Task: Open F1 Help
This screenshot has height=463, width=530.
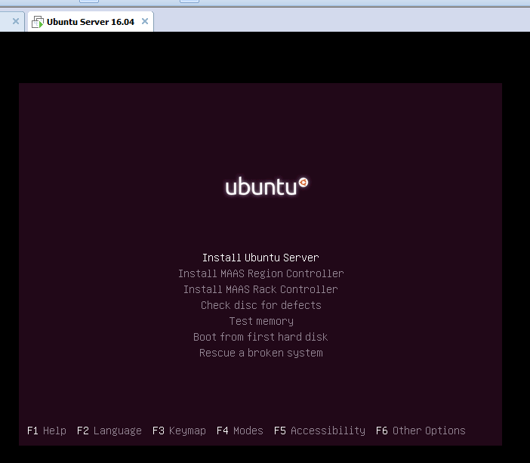Action: [x=47, y=431]
